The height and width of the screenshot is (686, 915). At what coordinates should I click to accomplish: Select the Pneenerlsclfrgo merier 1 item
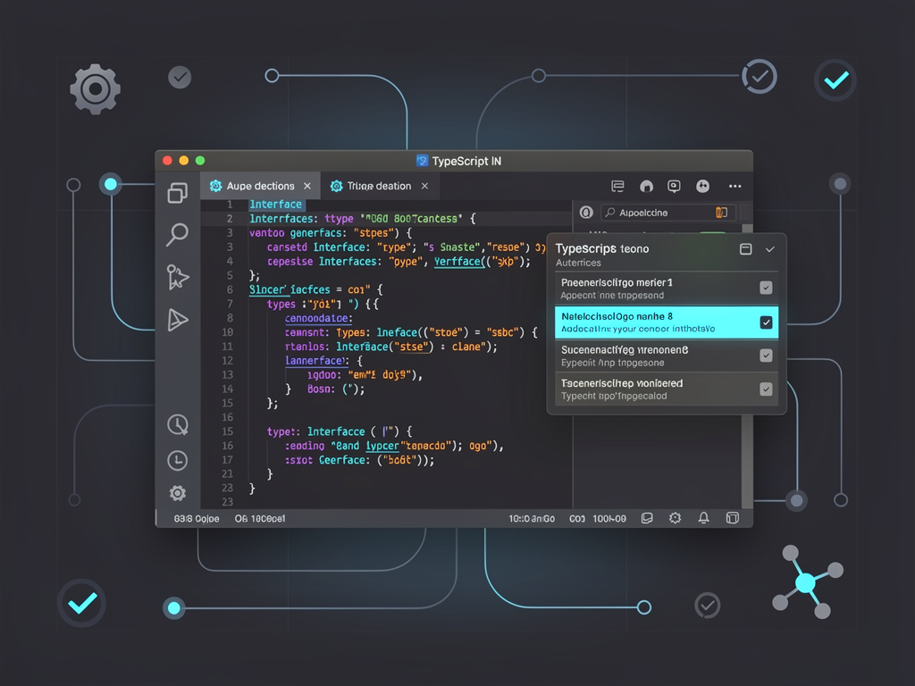(667, 289)
